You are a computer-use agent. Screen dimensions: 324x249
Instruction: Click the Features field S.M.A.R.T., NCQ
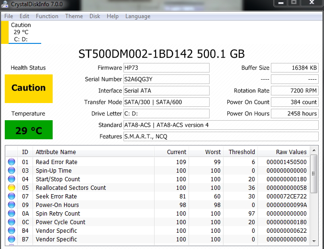[221, 136]
